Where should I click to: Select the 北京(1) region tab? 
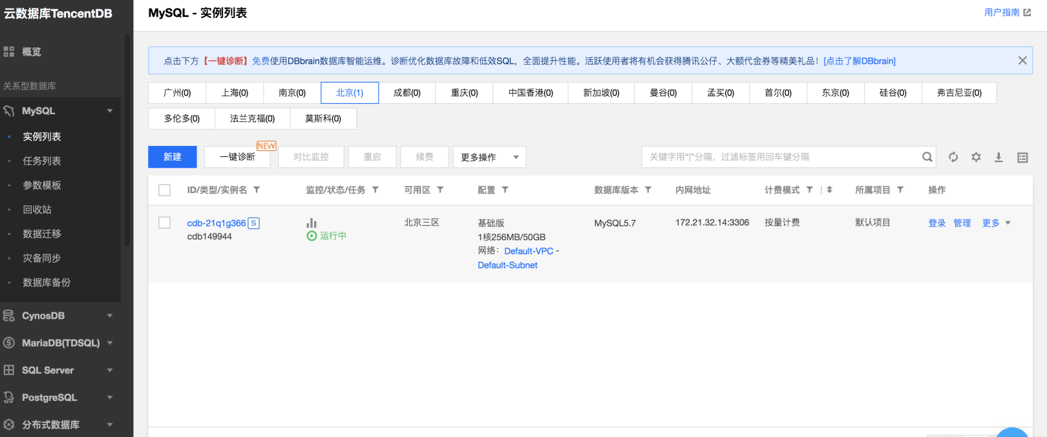(350, 93)
